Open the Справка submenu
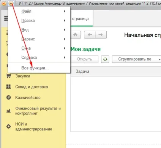This screenshot has width=161, height=148. coord(39,58)
